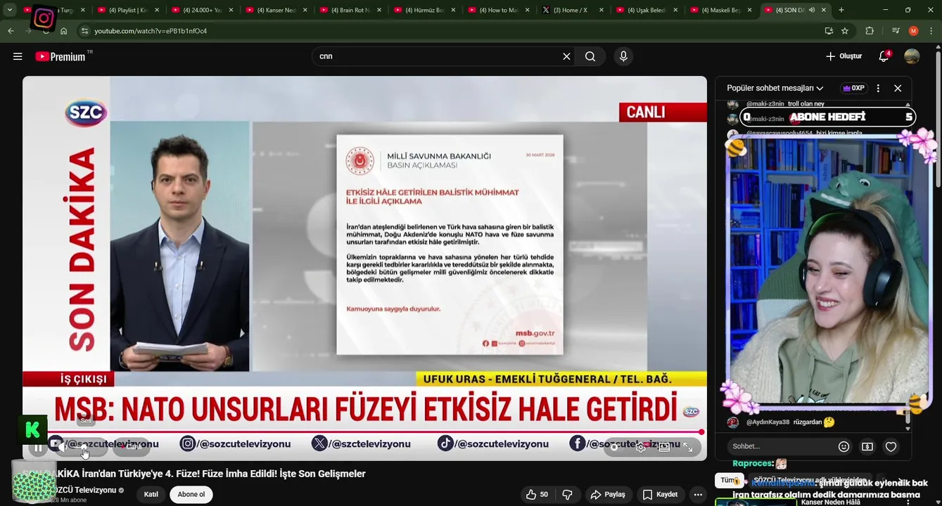Mute the SON DAKİKA tab audio icon
Viewport: 942px width, 506px height.
click(x=812, y=10)
